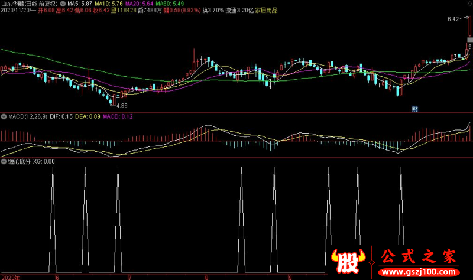Open the 山东华鹏 (日线 前复权) title
This screenshot has height=280, width=473.
[x=30, y=4]
